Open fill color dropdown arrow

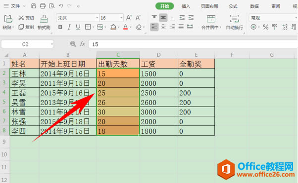[x=119, y=27]
